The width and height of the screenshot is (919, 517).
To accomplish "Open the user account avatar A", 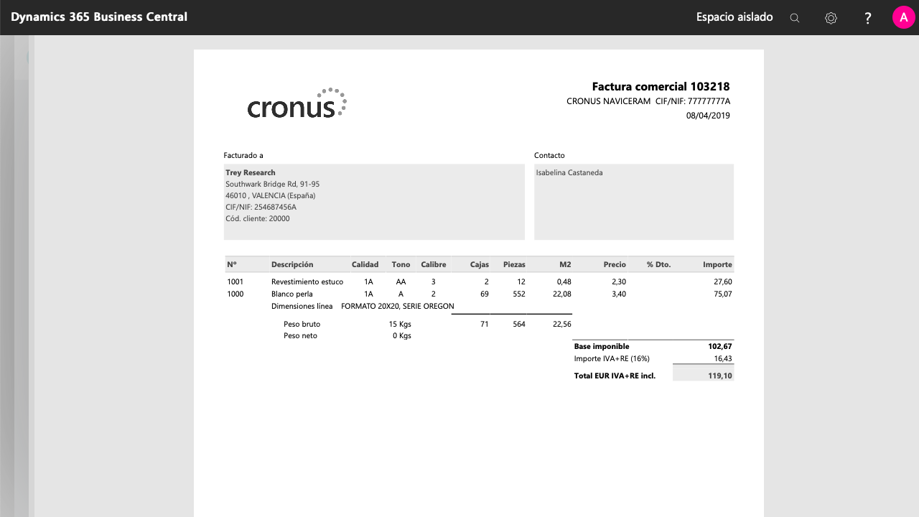I will coord(903,17).
